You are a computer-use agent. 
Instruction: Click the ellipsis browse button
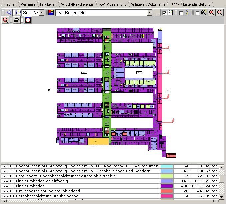157,13
